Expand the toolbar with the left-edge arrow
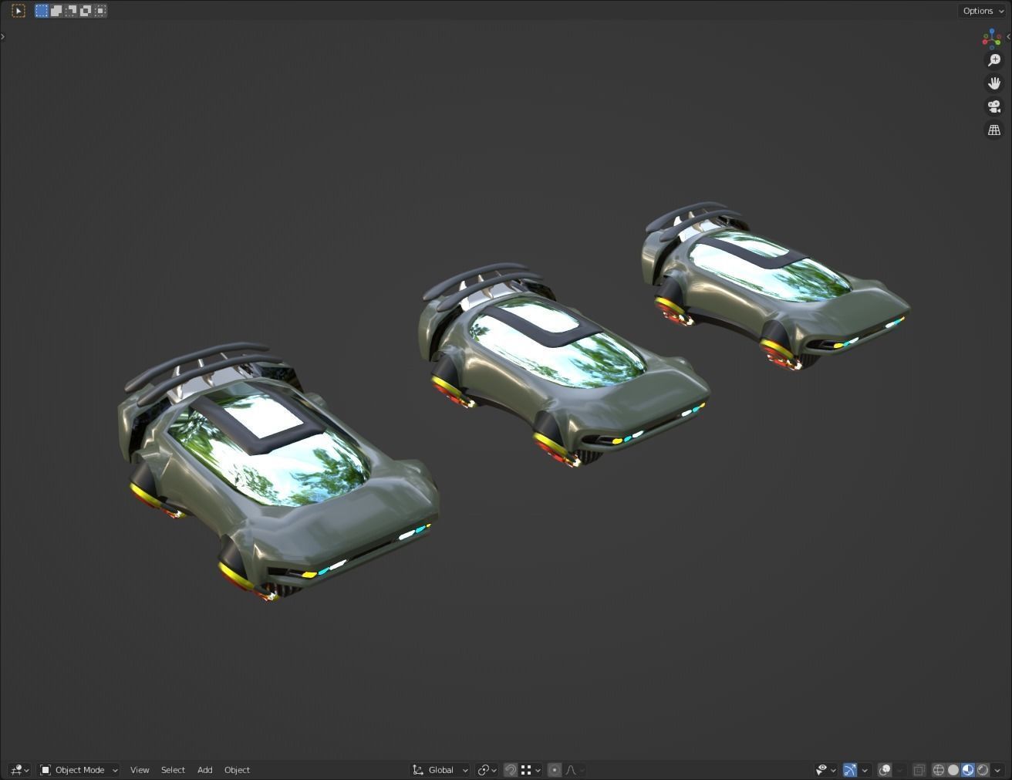1012x780 pixels. pos(3,36)
